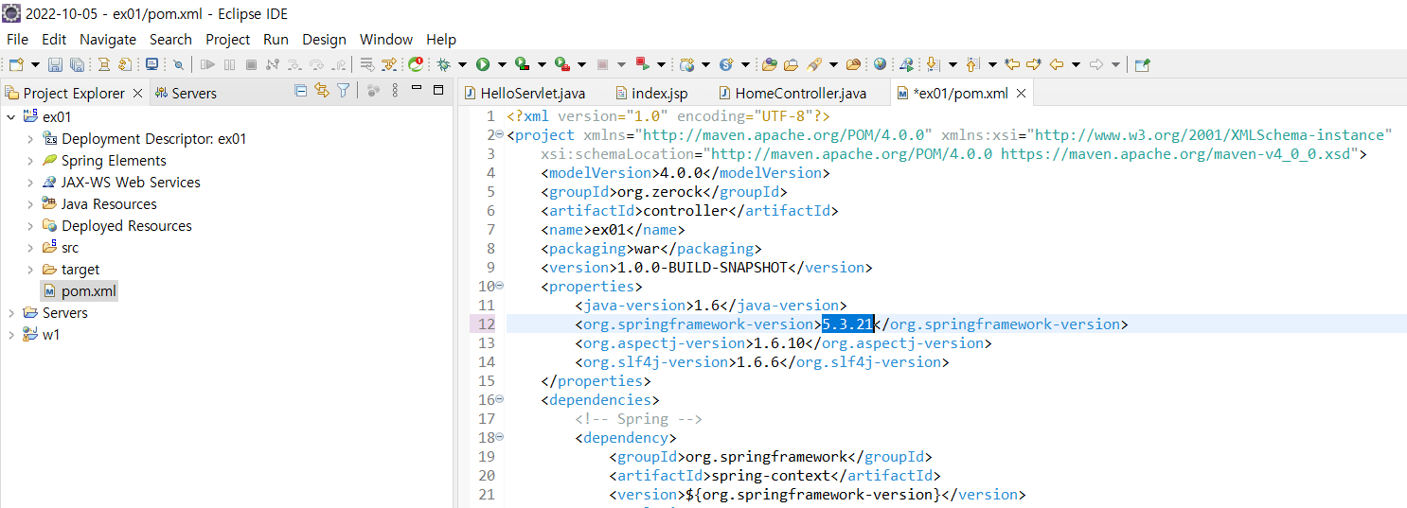Open the Project menu
Image resolution: width=1407 pixels, height=508 pixels.
pyautogui.click(x=227, y=39)
